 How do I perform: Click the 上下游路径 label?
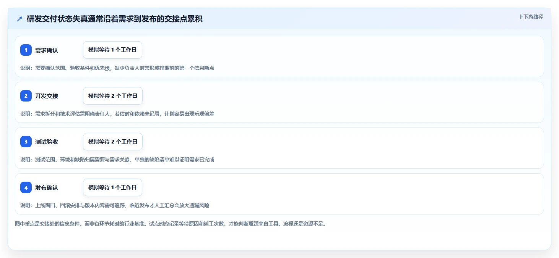coord(531,17)
